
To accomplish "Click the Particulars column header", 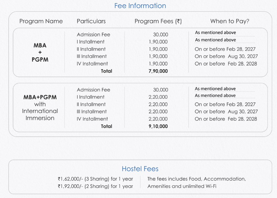I will point(91,21).
